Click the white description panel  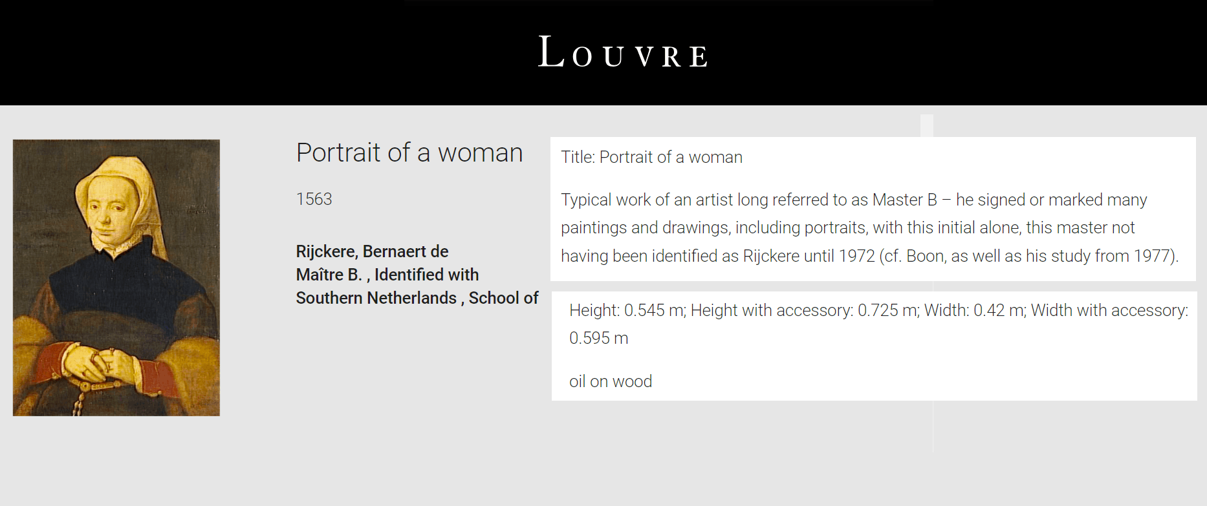tap(873, 209)
